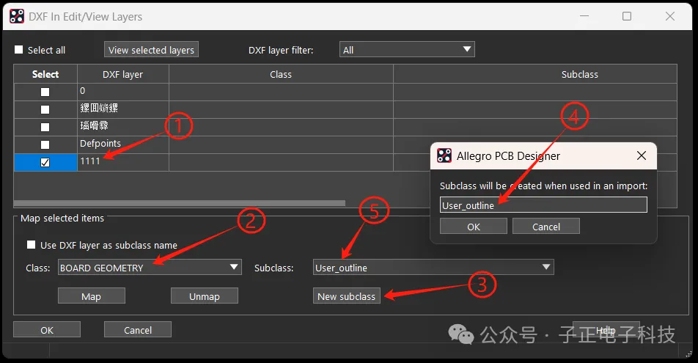Click the User_outline subclass name input field

tap(543, 205)
